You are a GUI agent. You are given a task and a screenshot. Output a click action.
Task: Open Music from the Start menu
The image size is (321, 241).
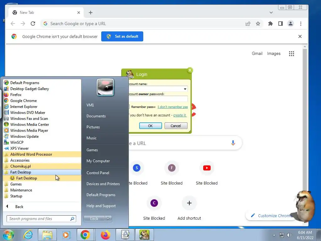click(x=91, y=138)
